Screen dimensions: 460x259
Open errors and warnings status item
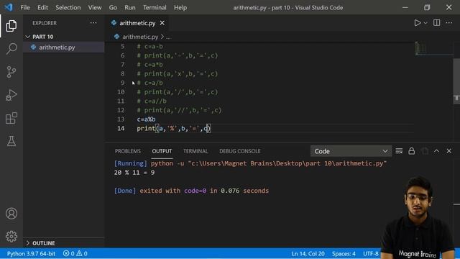click(75, 253)
